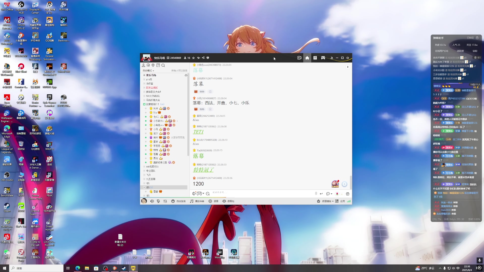Click the bulletin board icon above channel tree
Image resolution: width=484 pixels, height=272 pixels.
[x=158, y=65]
